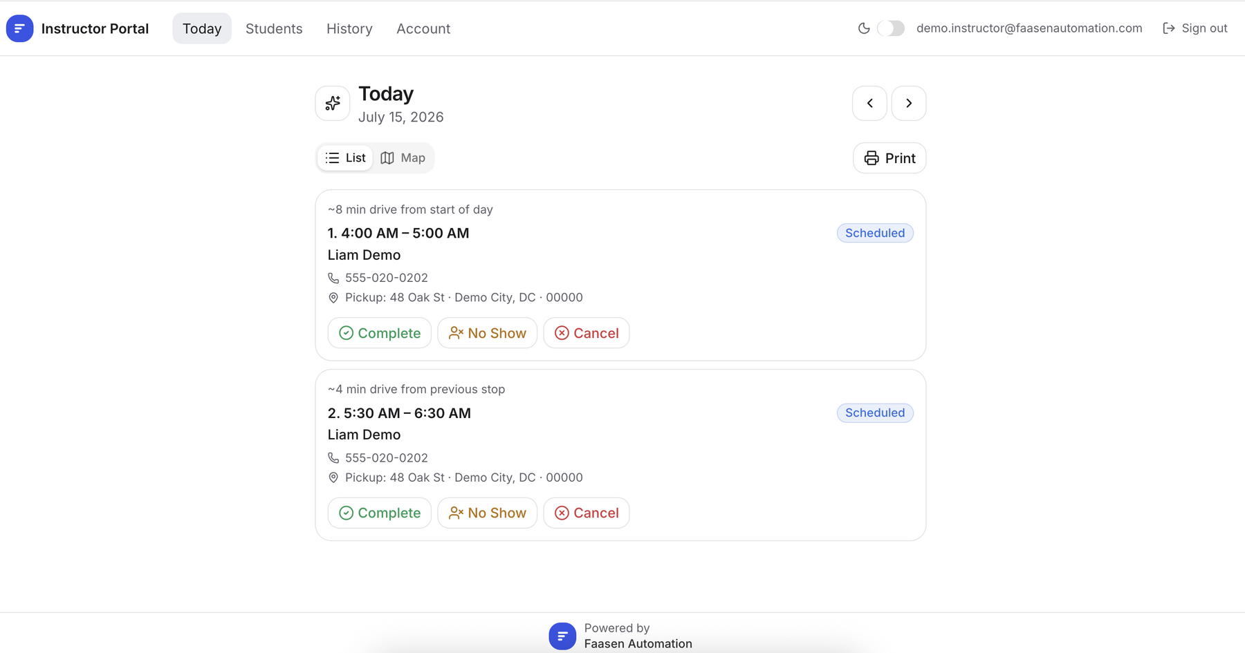Go to previous day with left chevron
This screenshot has width=1245, height=653.
[x=869, y=103]
